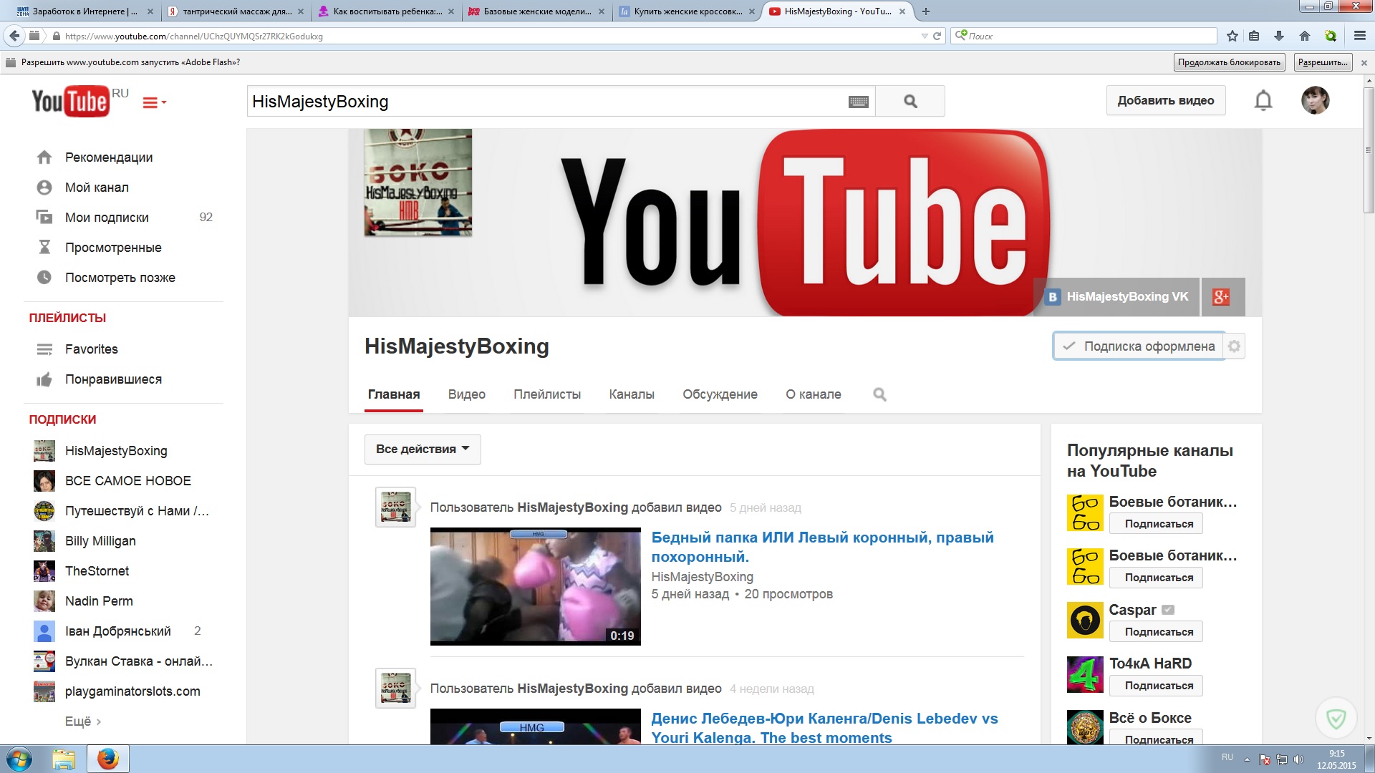Toggle the Подписка оформлена subscription button

pos(1139,346)
